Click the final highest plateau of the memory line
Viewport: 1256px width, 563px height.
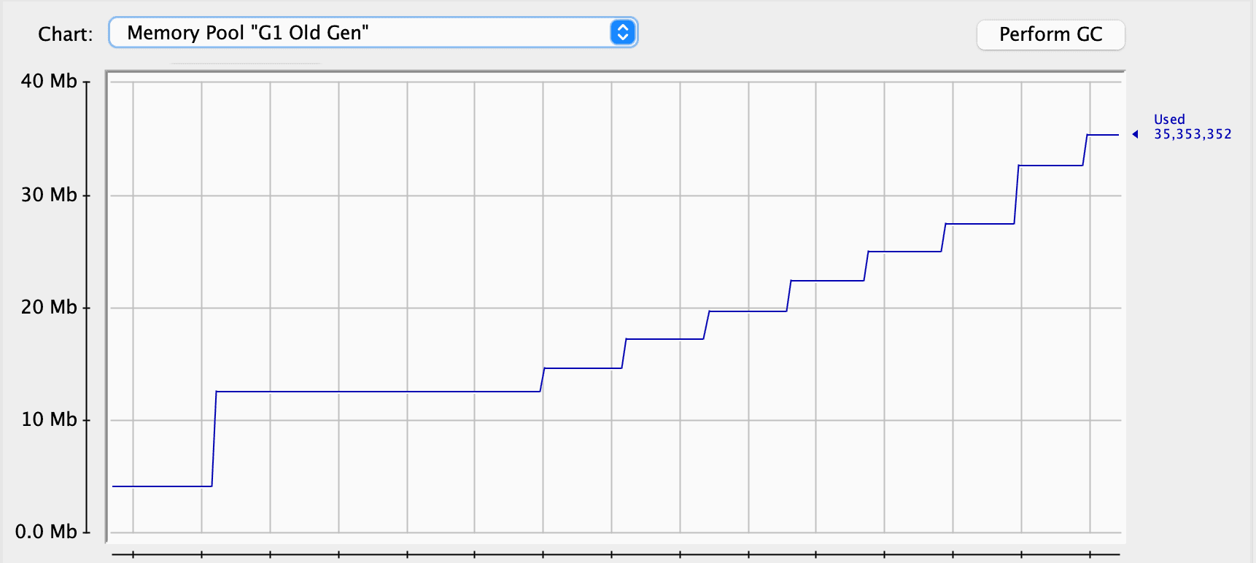(x=1103, y=135)
